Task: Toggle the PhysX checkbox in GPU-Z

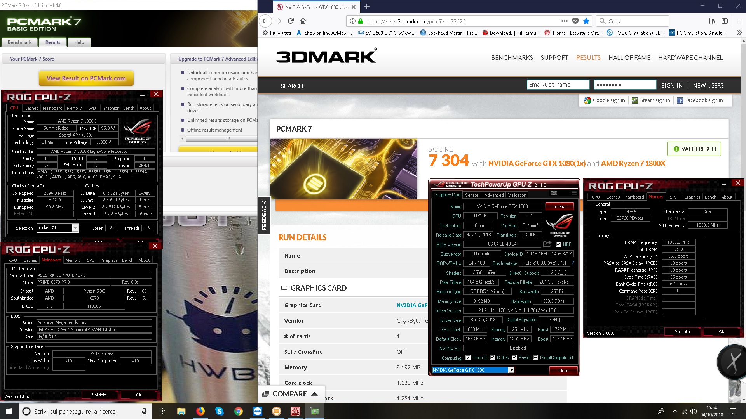Action: coord(514,358)
